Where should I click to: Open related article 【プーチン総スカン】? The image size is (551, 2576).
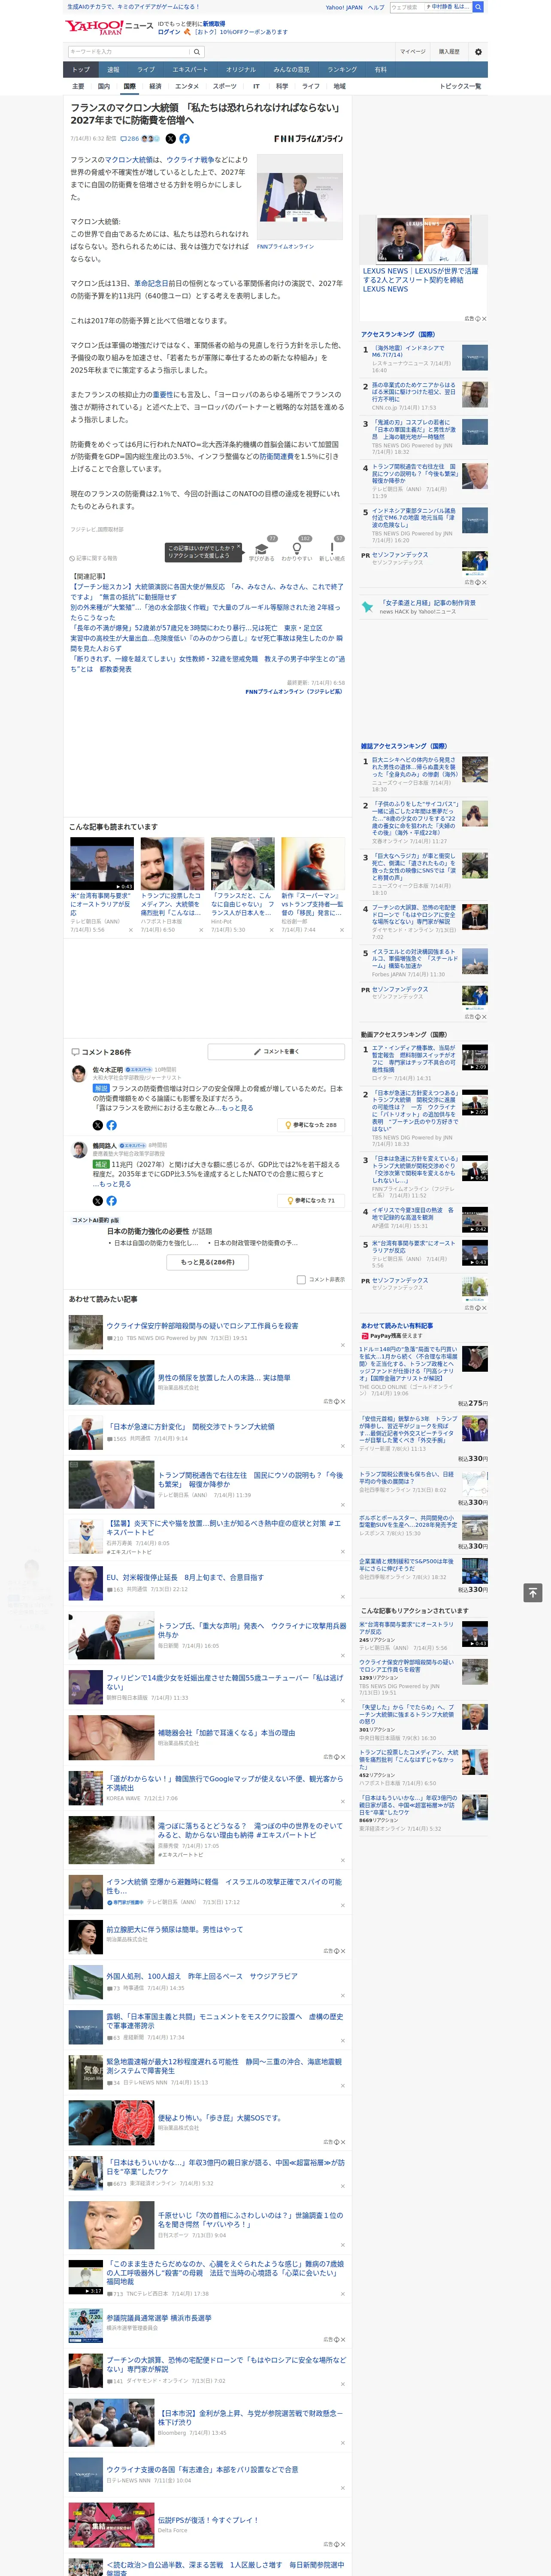point(207,592)
